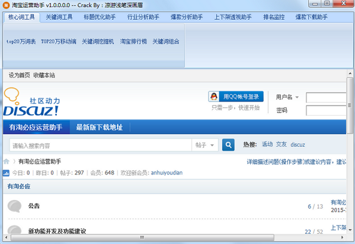Screen dimensions: 355x244
Task: Open the 新功能开发及功能建议 forum
Action: pyautogui.click(x=57, y=231)
